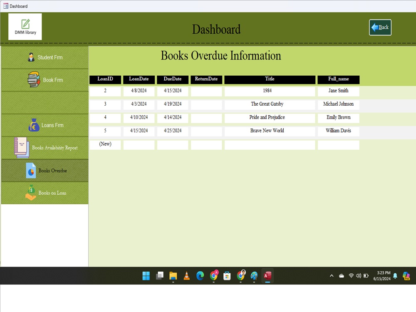
Task: Click the hand with money bag icon
Action: point(31,193)
